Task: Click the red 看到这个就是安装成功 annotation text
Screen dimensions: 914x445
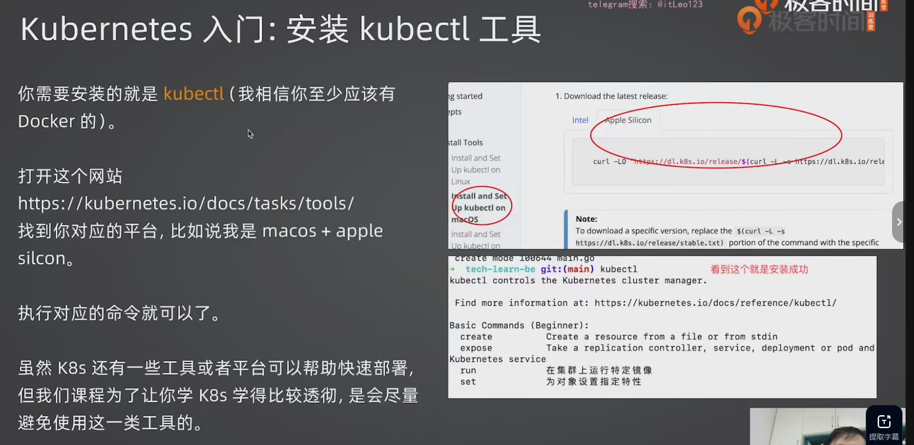Action: click(x=759, y=270)
